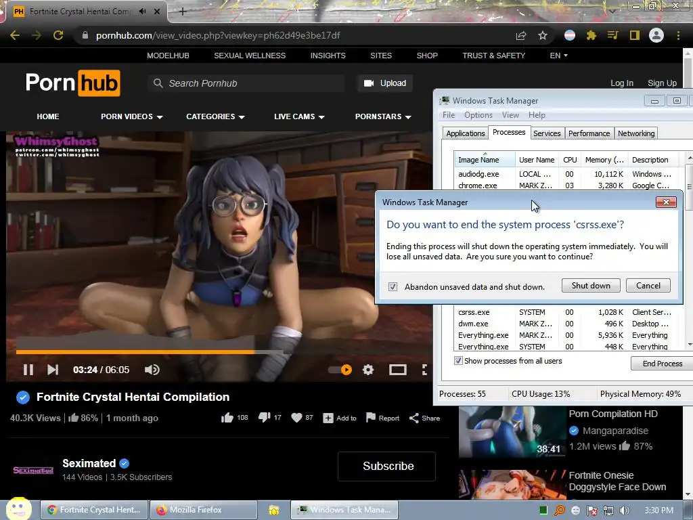The height and width of the screenshot is (520, 693).
Task: Expand the CATEGORIES dropdown
Action: click(x=215, y=116)
